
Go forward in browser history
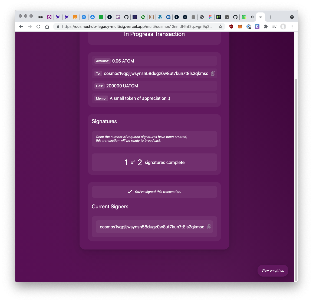click(x=30, y=27)
